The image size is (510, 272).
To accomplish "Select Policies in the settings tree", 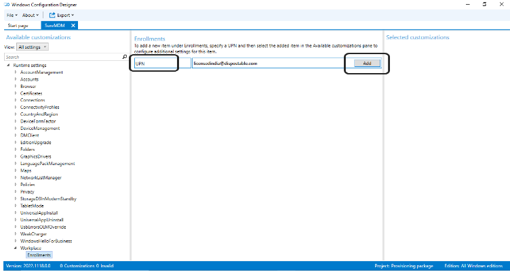I will pyautogui.click(x=27, y=185).
